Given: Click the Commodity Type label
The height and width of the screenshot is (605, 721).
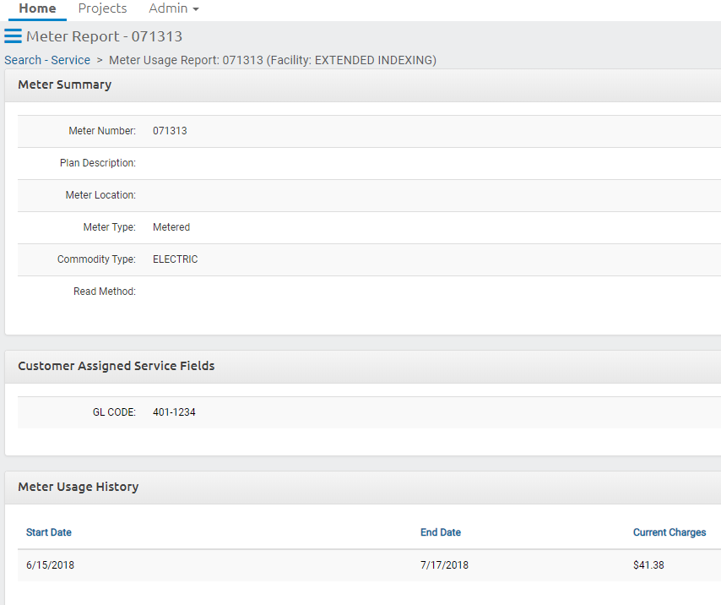Looking at the screenshot, I should 96,259.
